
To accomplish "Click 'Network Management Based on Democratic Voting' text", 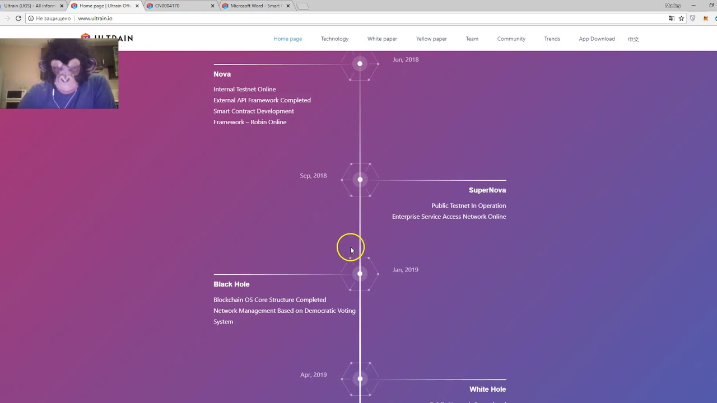I will tap(284, 311).
